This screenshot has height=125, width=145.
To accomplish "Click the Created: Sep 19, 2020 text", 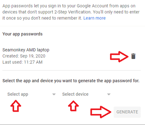I will tap(24, 56).
